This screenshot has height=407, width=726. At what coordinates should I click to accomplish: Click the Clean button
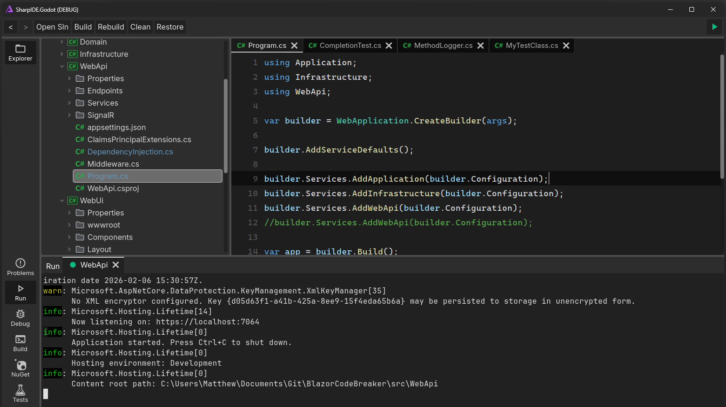point(140,27)
